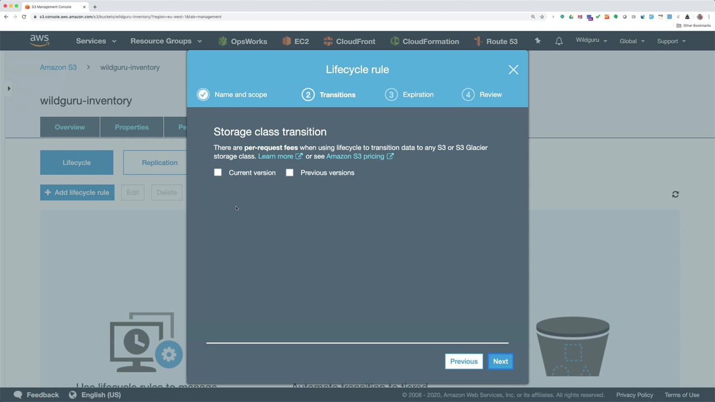Viewport: 715px width, 402px height.
Task: Open the Support dropdown menu
Action: [671, 41]
